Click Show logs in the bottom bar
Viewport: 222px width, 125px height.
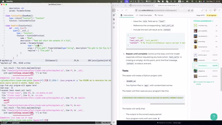click(177, 123)
